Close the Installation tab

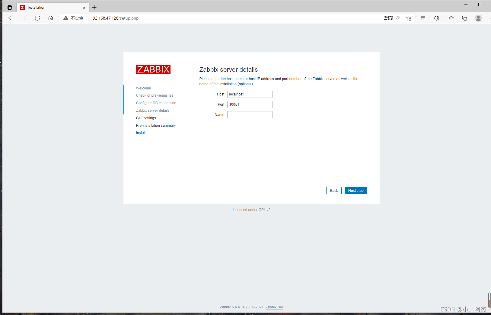click(84, 8)
